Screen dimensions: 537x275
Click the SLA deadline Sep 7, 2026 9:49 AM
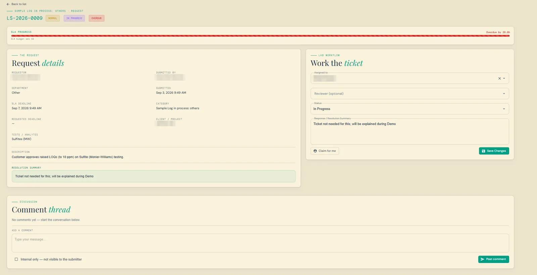(x=27, y=108)
